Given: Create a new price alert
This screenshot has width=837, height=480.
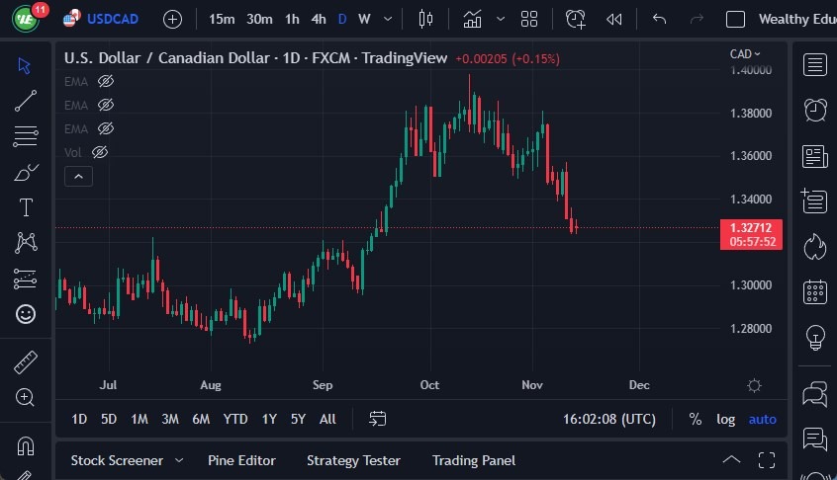Looking at the screenshot, I should (x=576, y=19).
